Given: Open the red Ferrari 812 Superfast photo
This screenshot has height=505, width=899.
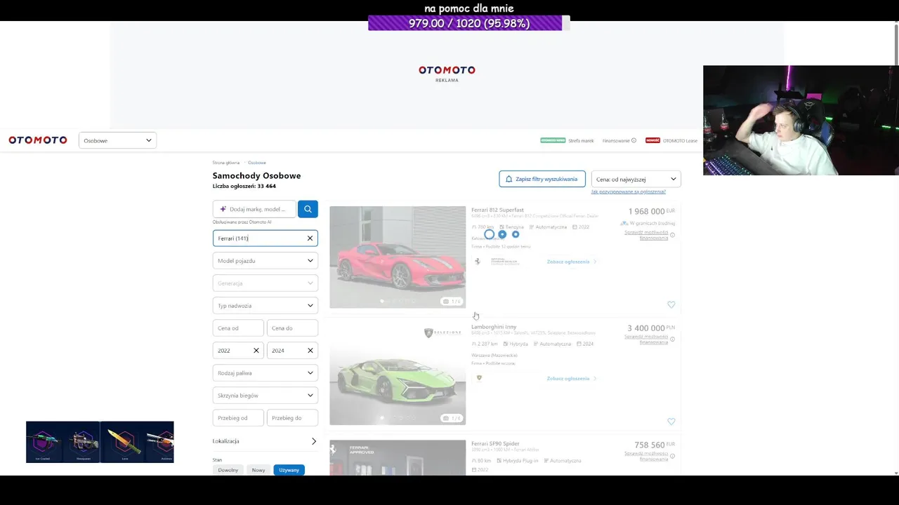Looking at the screenshot, I should 398,257.
